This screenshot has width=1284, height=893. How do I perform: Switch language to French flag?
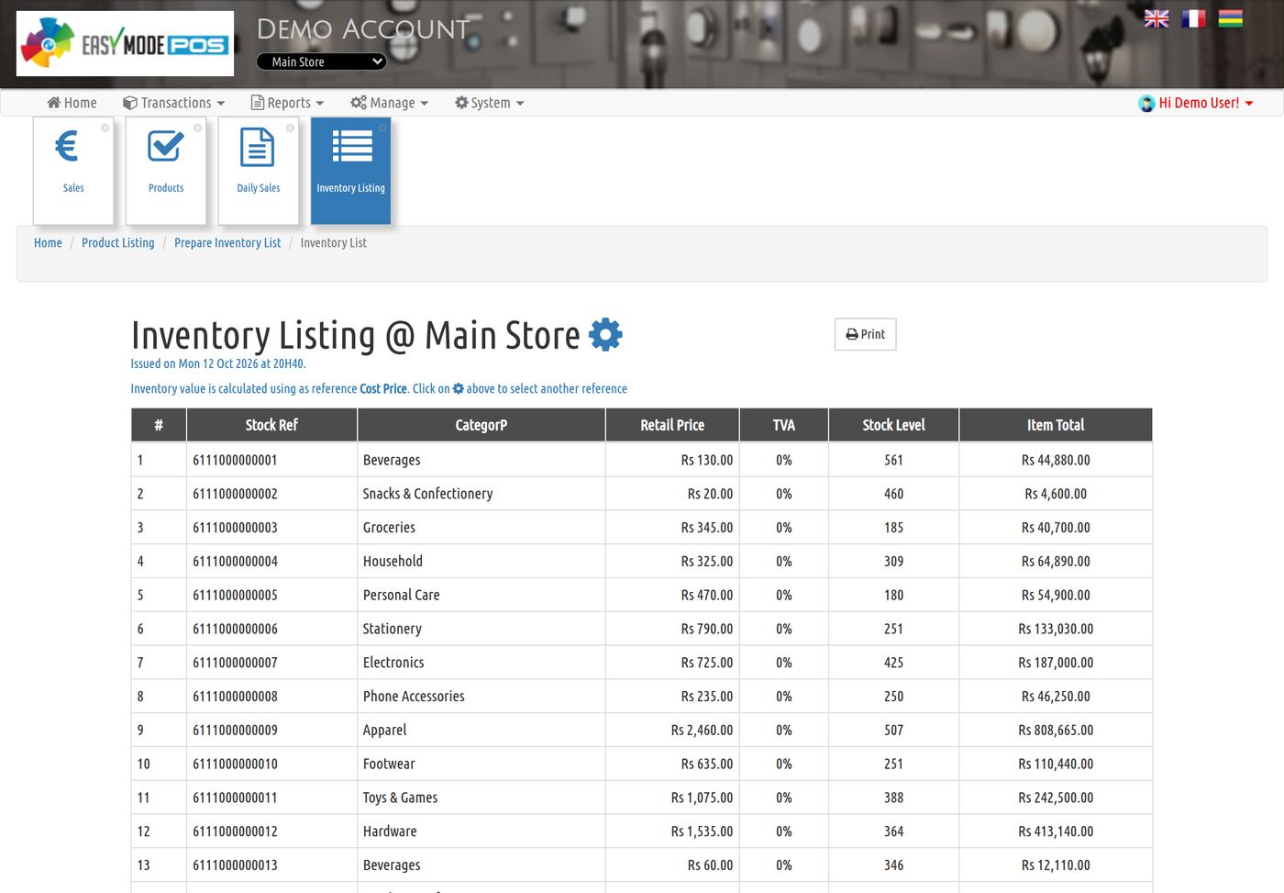(1193, 18)
